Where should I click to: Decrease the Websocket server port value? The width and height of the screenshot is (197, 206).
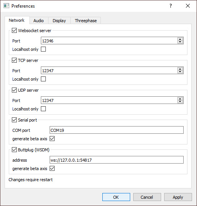(x=180, y=42)
